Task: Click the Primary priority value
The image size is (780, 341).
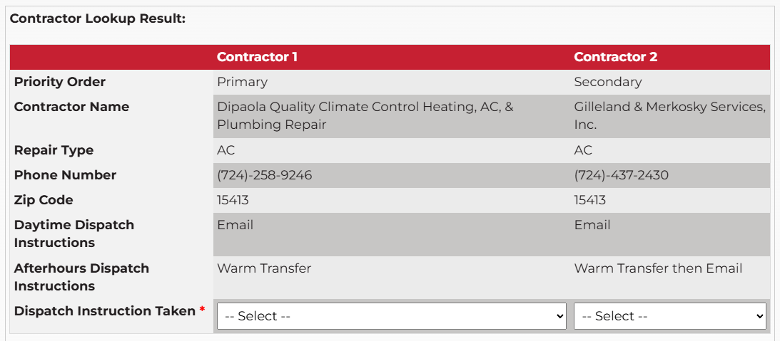Action: coord(242,82)
